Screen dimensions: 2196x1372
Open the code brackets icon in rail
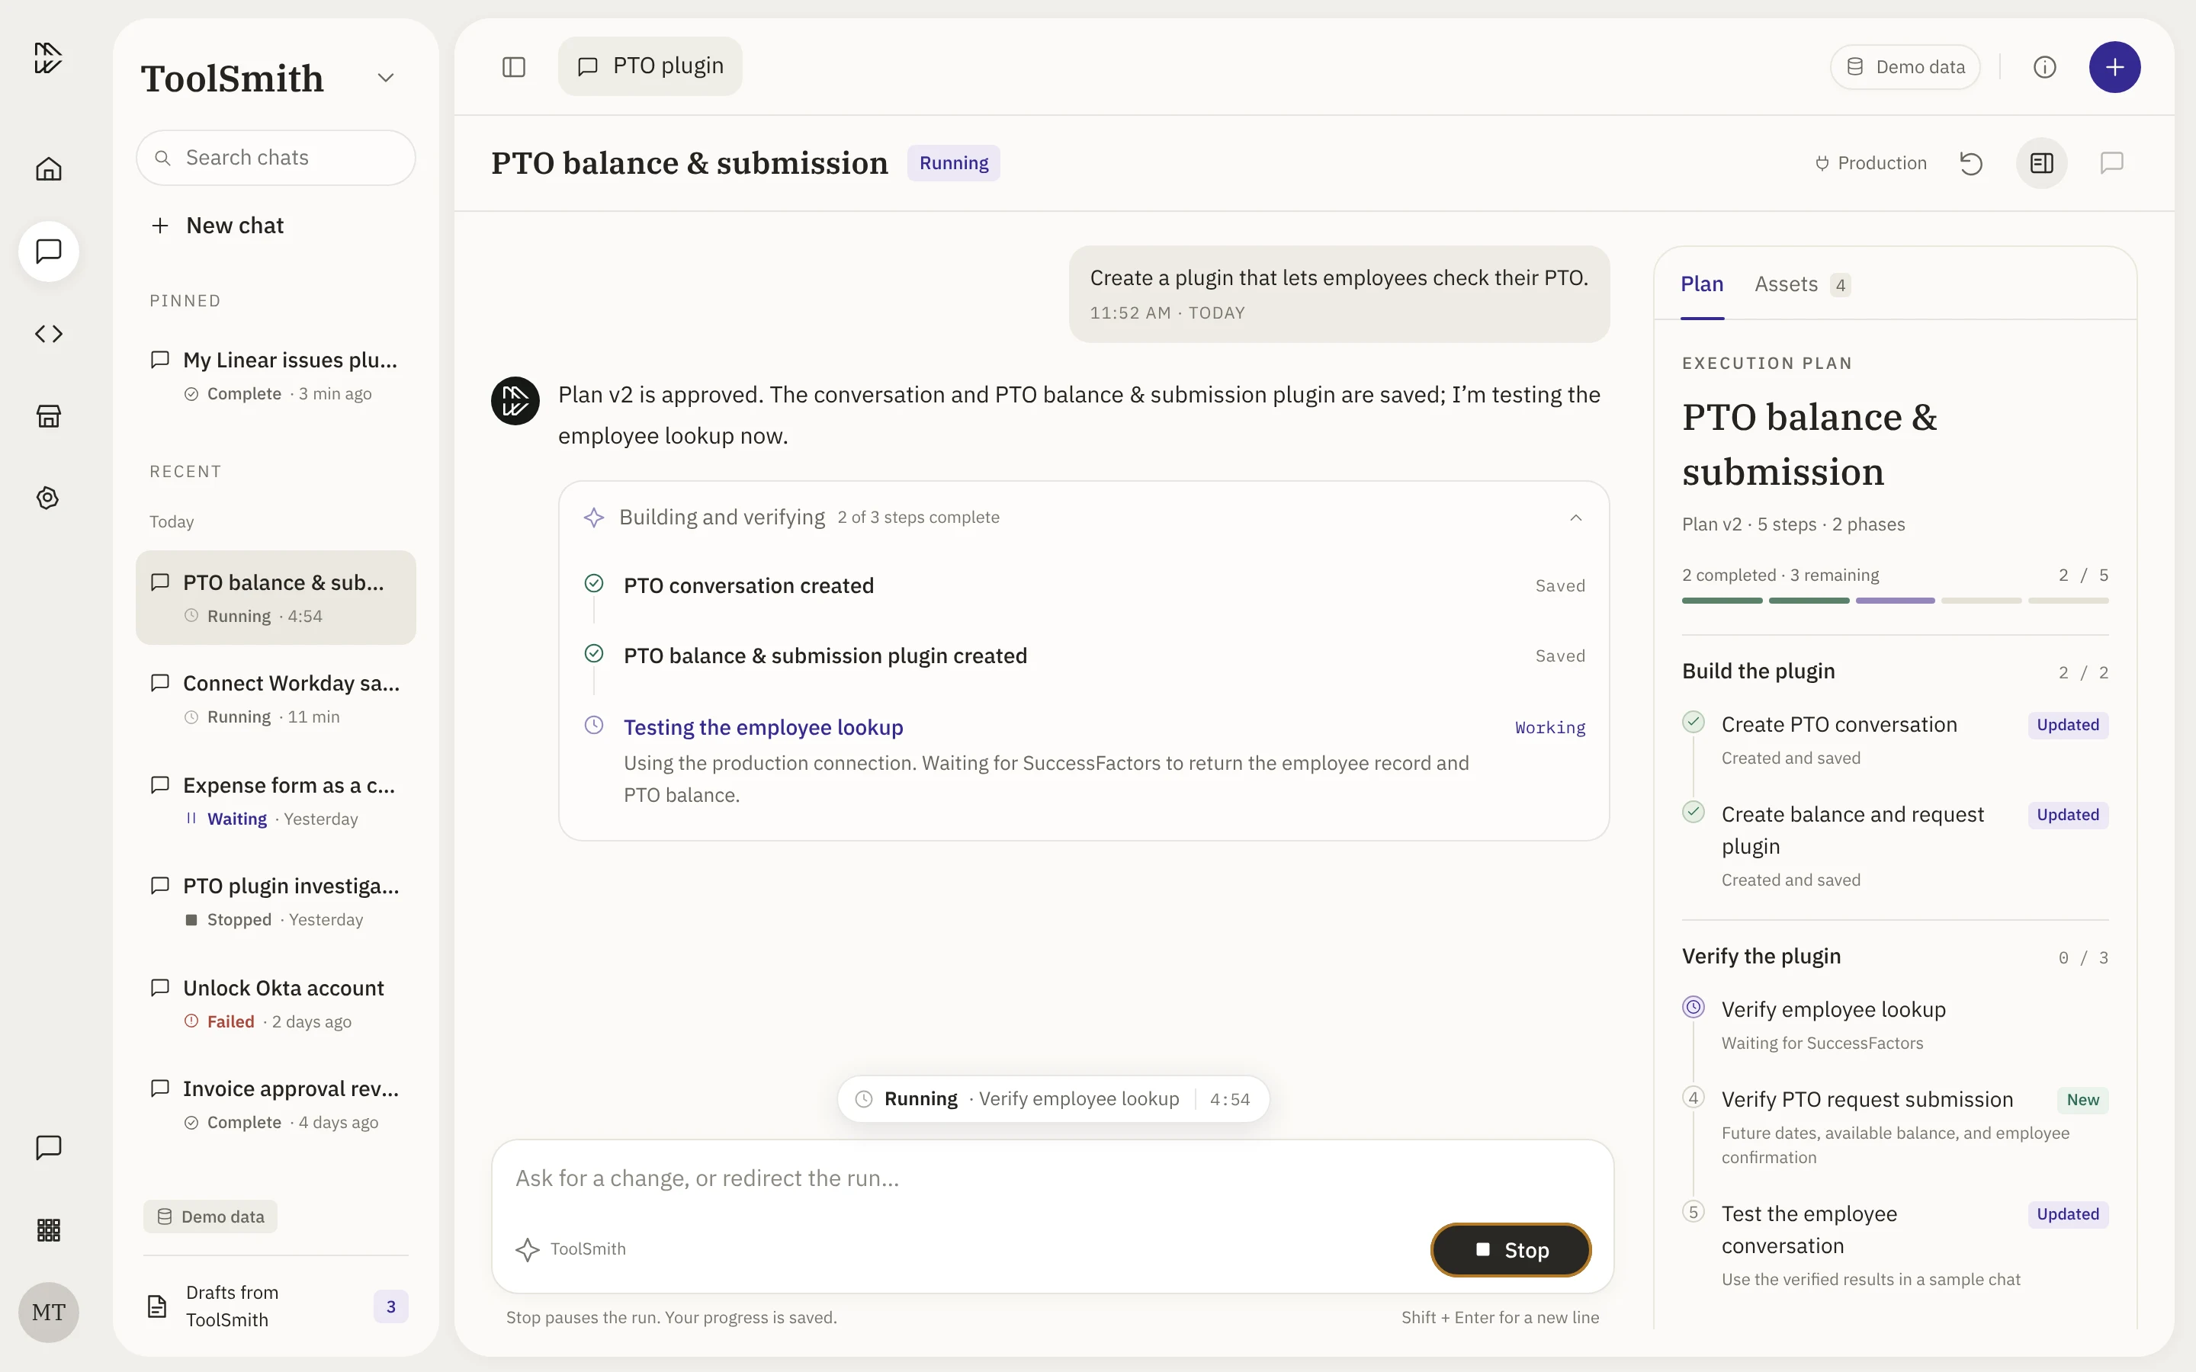tap(48, 334)
